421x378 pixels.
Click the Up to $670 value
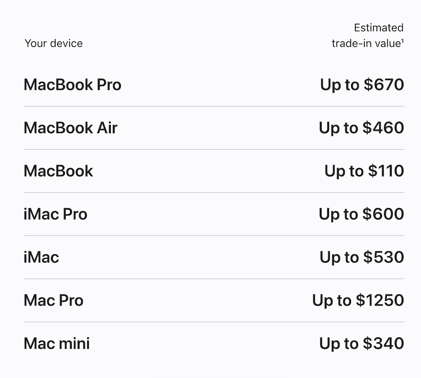362,85
